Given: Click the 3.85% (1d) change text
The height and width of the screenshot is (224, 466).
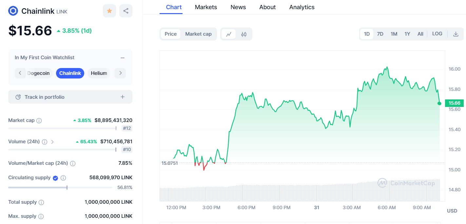Looking at the screenshot, I should pyautogui.click(x=74, y=31).
